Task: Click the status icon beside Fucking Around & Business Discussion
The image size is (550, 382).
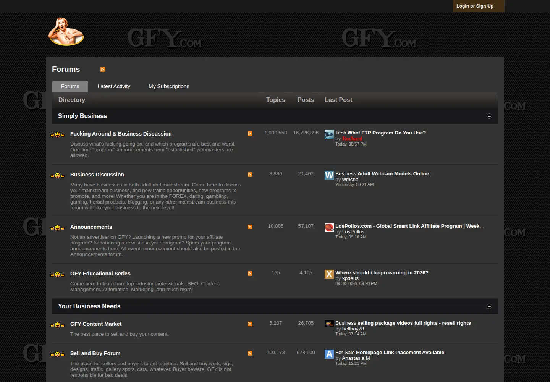Action: (x=57, y=134)
